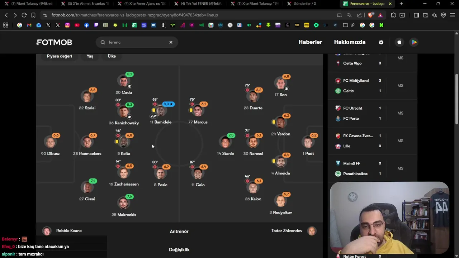Viewport: 459px width, 258px height.
Task: Open the Haberler menu link
Action: tap(310, 42)
